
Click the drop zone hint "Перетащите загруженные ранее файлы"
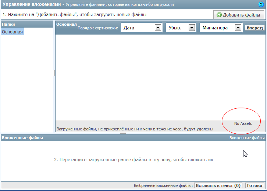(x=133, y=160)
